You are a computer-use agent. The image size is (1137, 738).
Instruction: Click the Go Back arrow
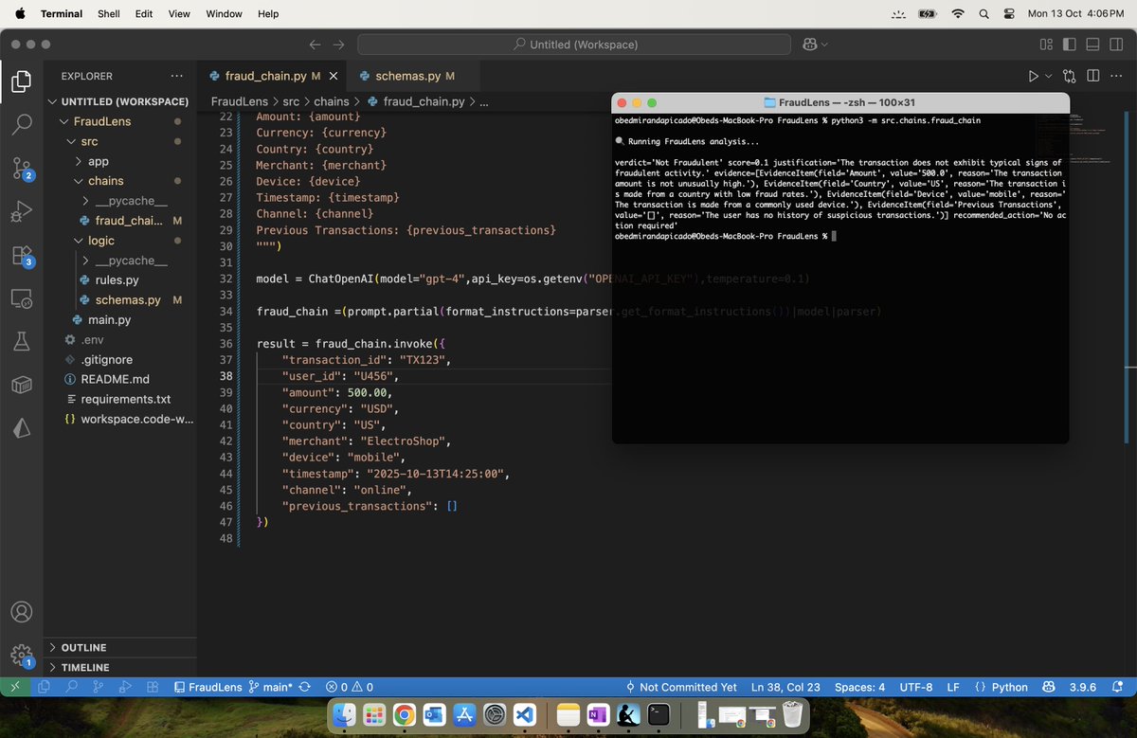pos(316,45)
